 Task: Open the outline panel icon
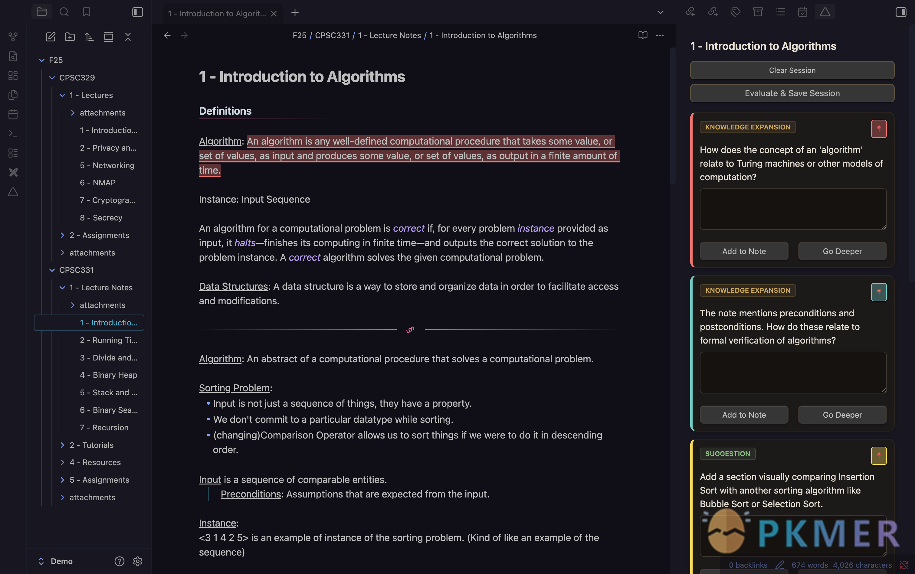click(x=780, y=12)
